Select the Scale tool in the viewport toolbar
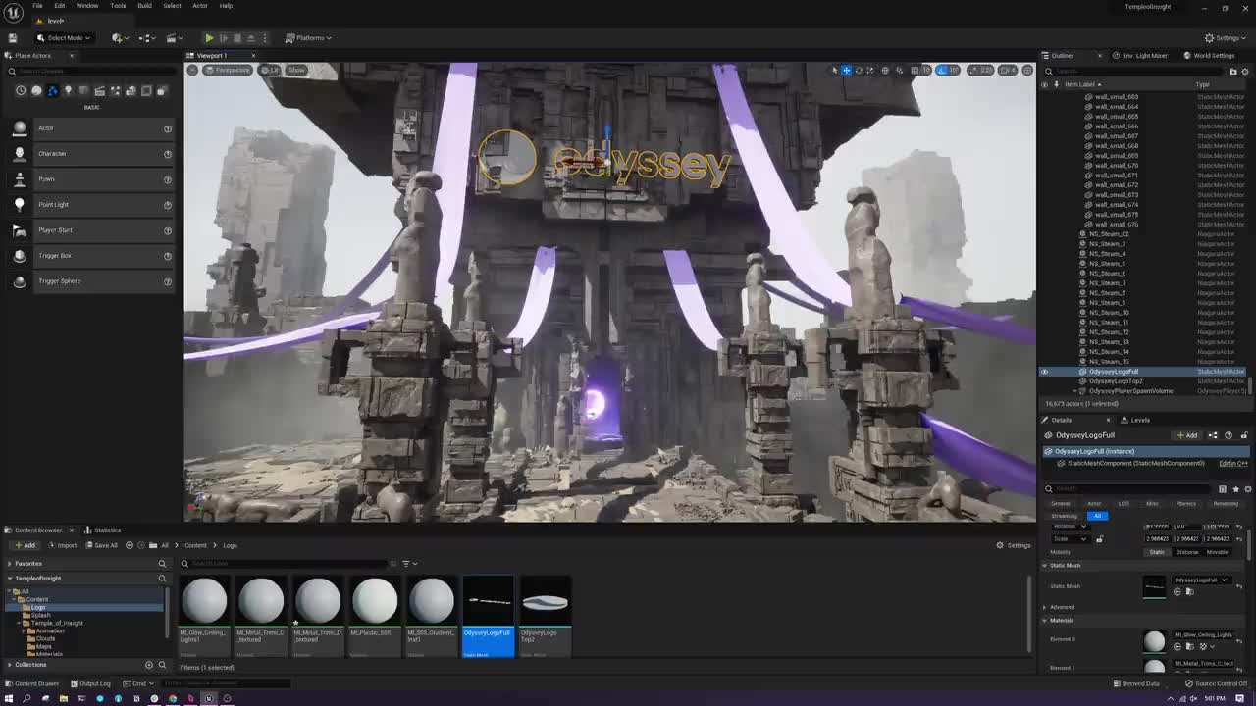Screen dimensions: 1256x706 point(871,70)
